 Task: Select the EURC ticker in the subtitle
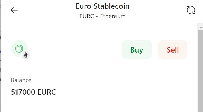(x=87, y=16)
